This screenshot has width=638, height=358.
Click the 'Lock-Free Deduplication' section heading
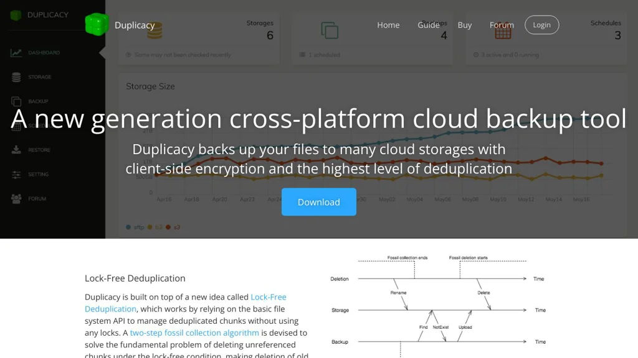click(x=135, y=278)
